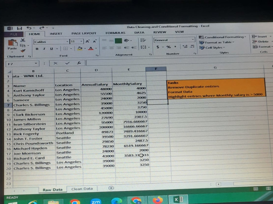The height and width of the screenshot is (204, 273).
Task: Switch to the REVIEW tab
Action: (x=160, y=32)
